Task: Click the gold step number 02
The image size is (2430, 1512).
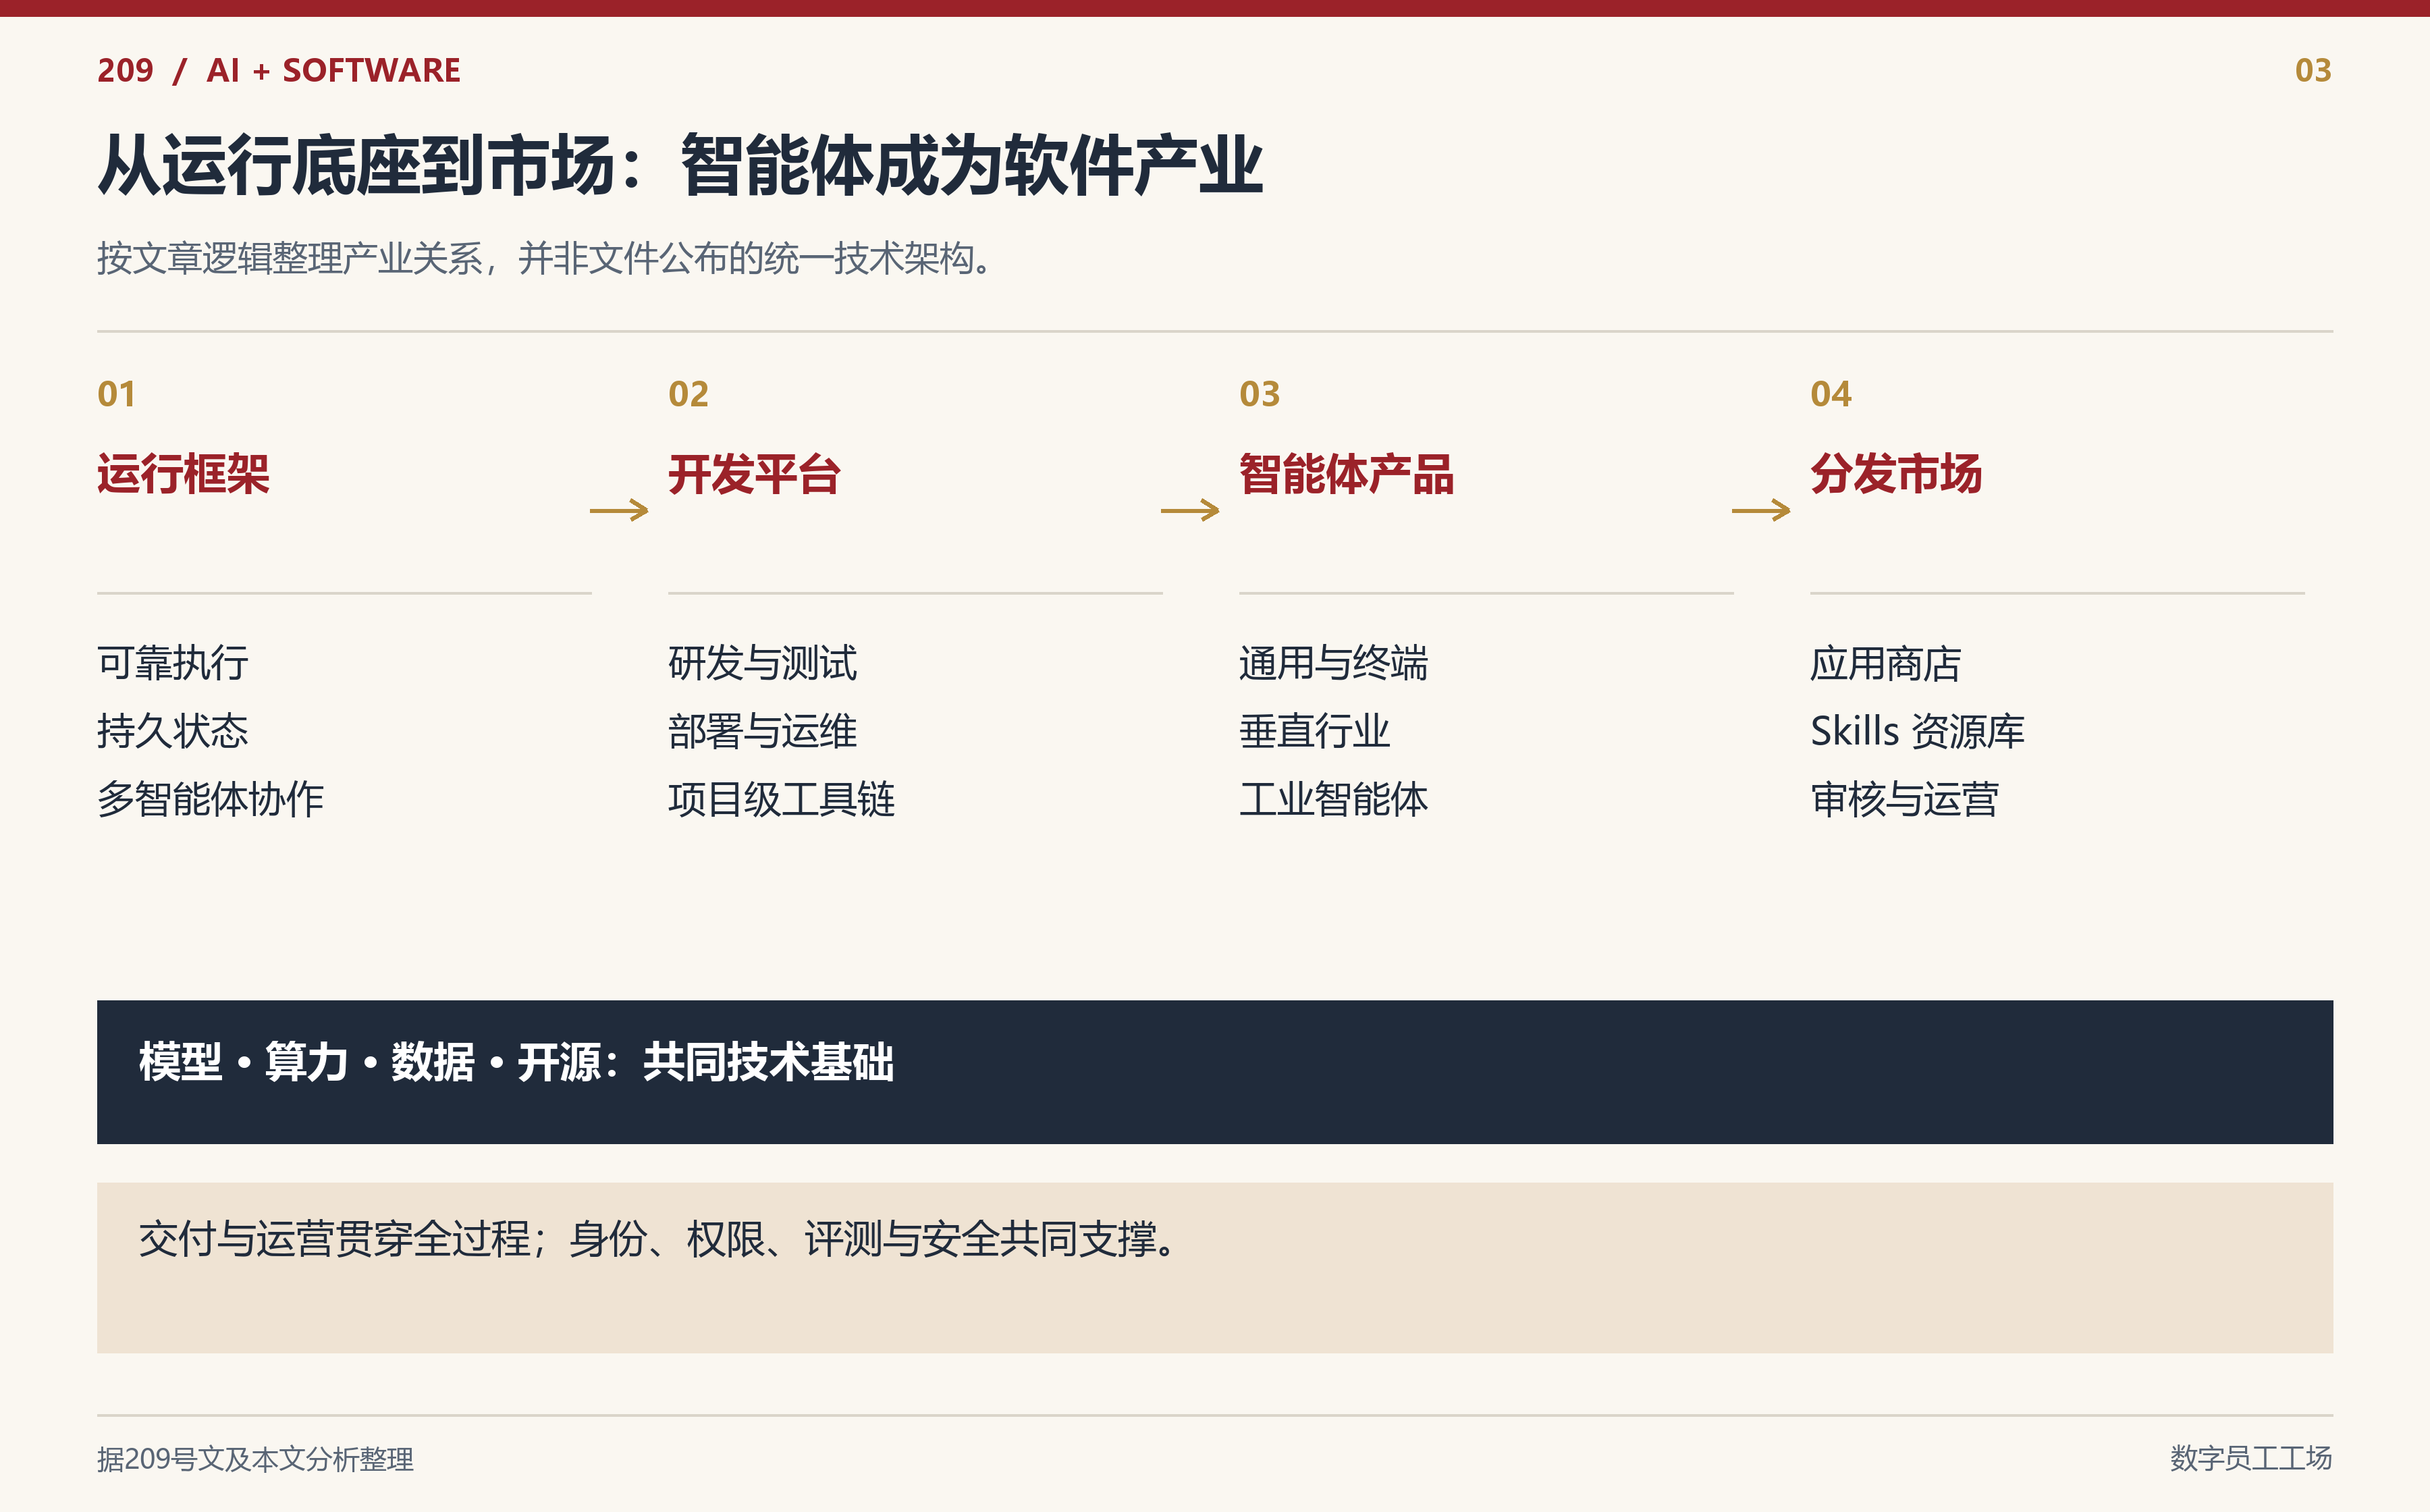Action: [688, 394]
